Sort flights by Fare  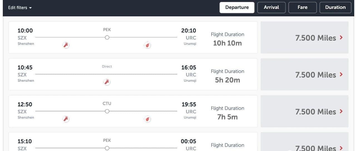(302, 7)
